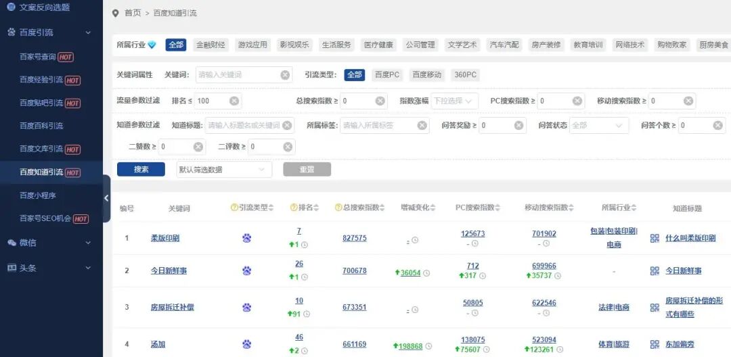Focus the 关键词 input field
The image size is (731, 357).
[244, 75]
